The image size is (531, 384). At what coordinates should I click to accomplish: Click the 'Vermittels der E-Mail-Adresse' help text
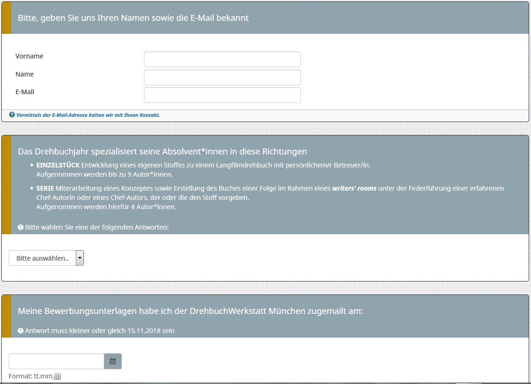(x=88, y=115)
